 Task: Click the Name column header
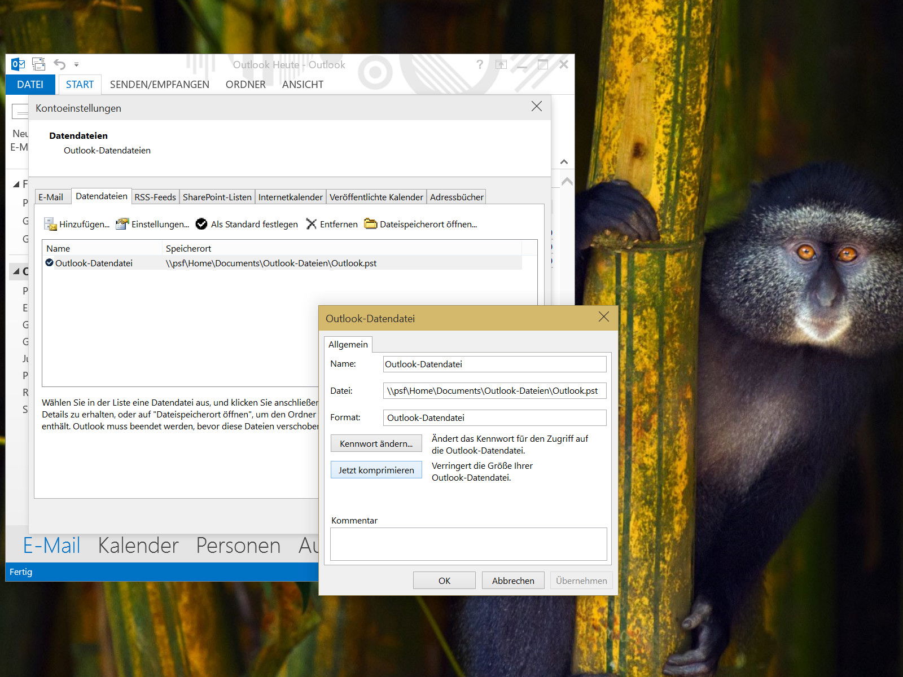tap(102, 248)
